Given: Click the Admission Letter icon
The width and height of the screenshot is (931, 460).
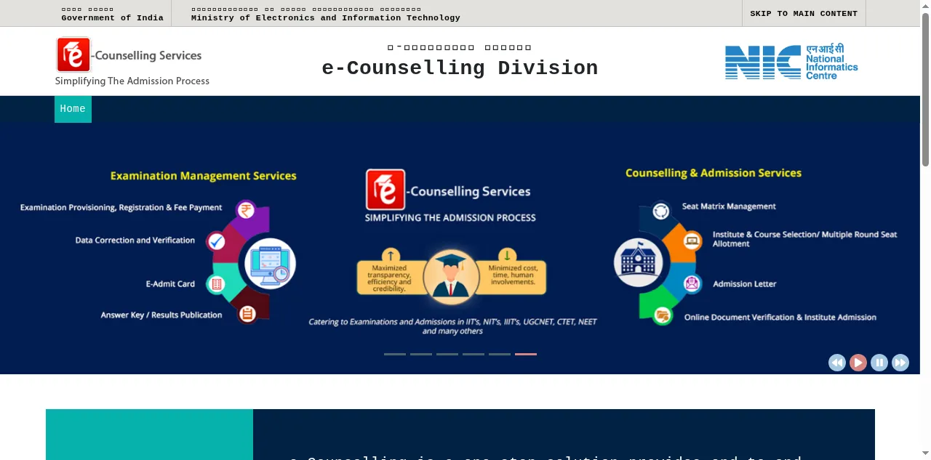Looking at the screenshot, I should (x=692, y=283).
